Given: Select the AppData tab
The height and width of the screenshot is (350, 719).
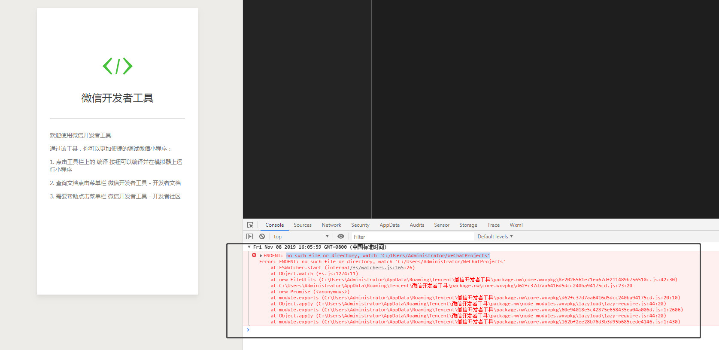Looking at the screenshot, I should point(389,225).
